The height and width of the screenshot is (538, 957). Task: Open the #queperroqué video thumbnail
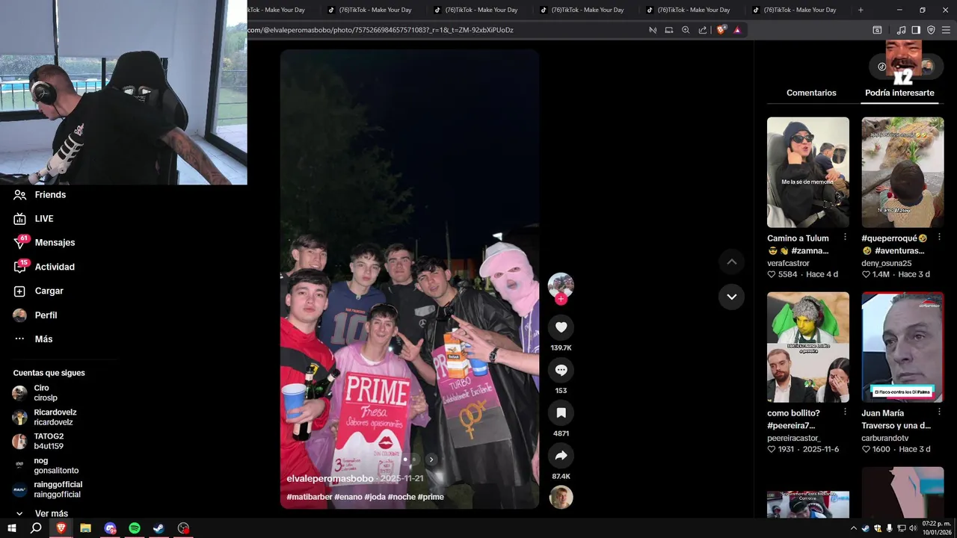tap(902, 173)
